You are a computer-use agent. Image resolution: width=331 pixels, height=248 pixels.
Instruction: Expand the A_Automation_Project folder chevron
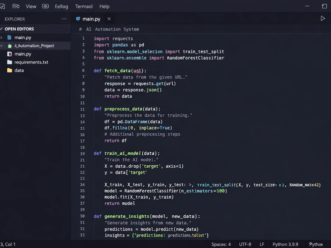pos(1,46)
